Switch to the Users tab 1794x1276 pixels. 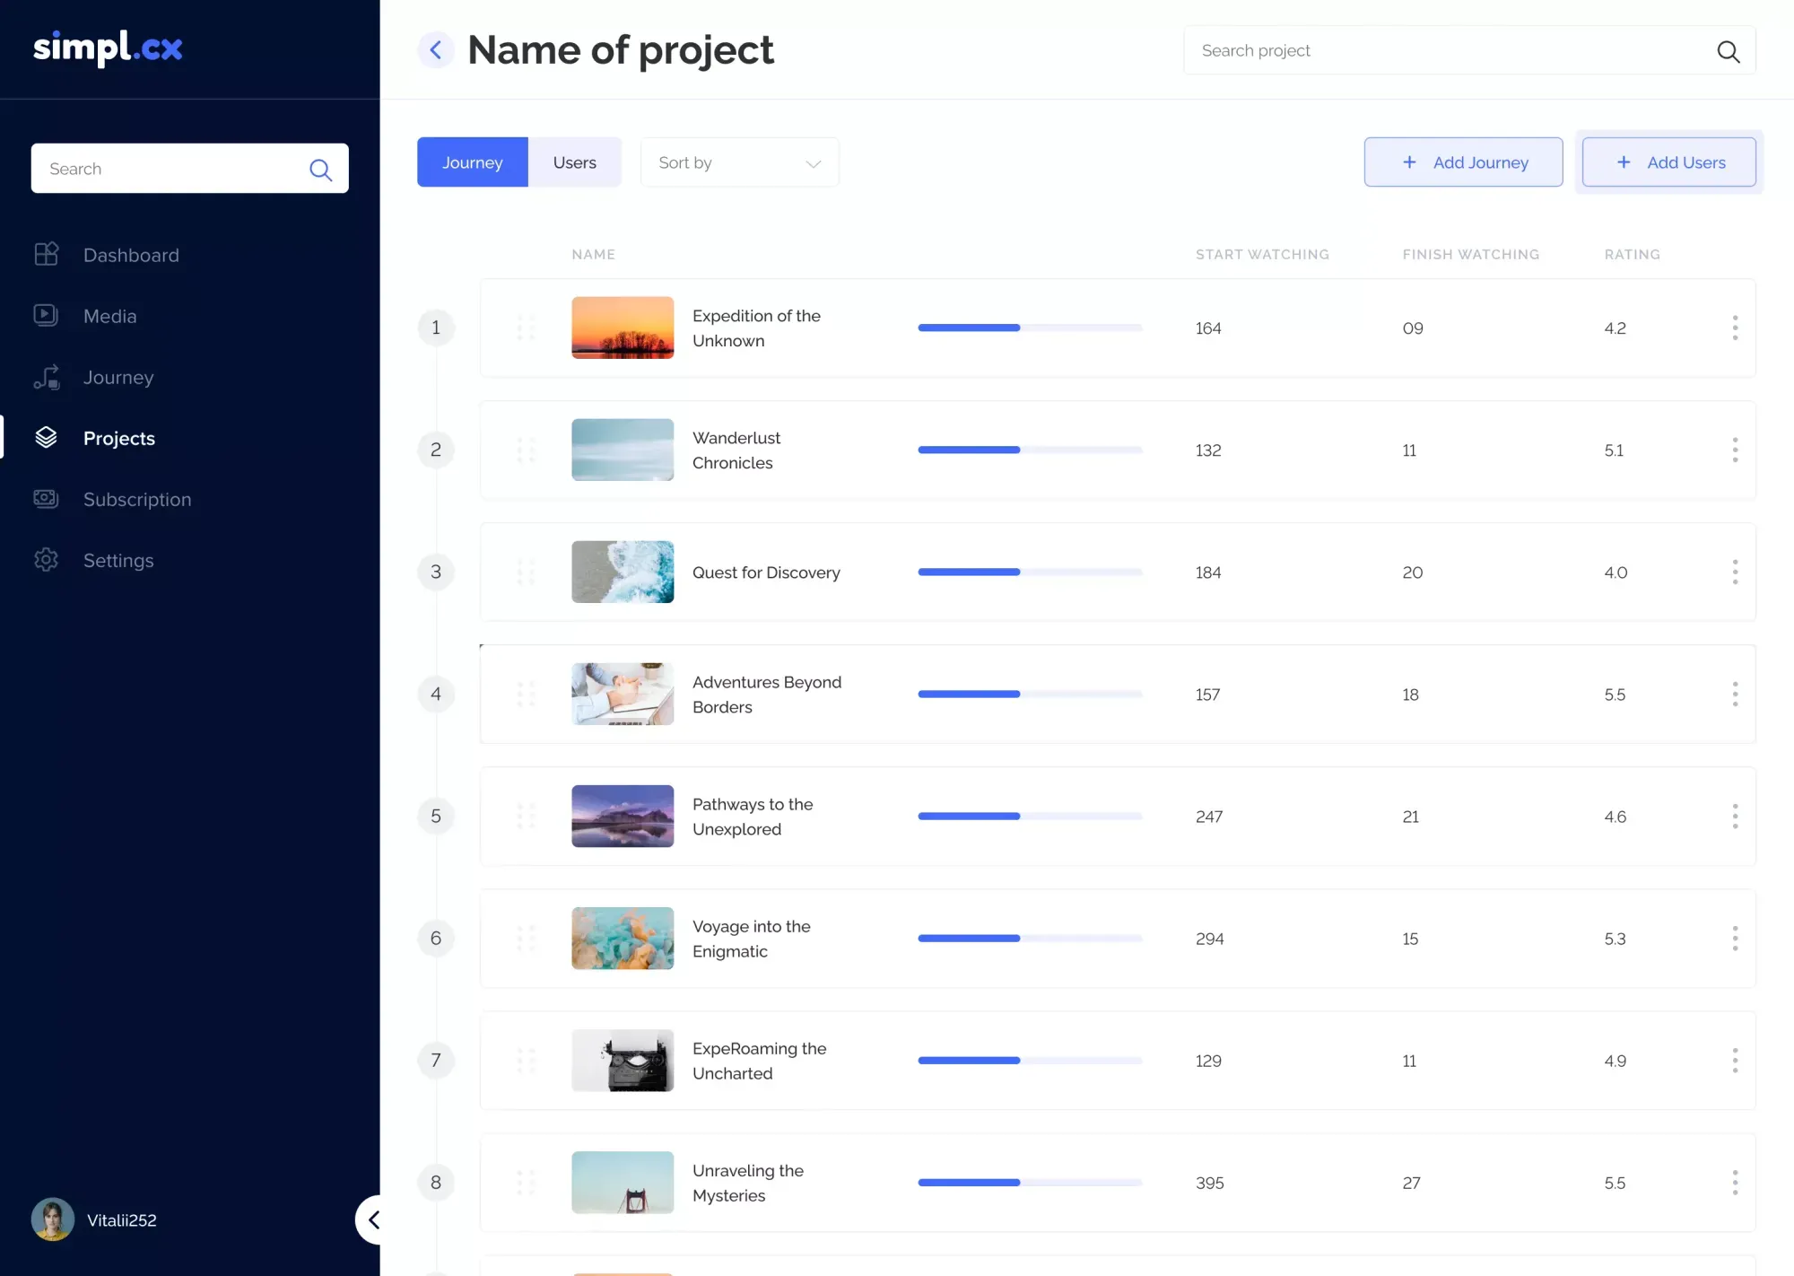tap(574, 162)
